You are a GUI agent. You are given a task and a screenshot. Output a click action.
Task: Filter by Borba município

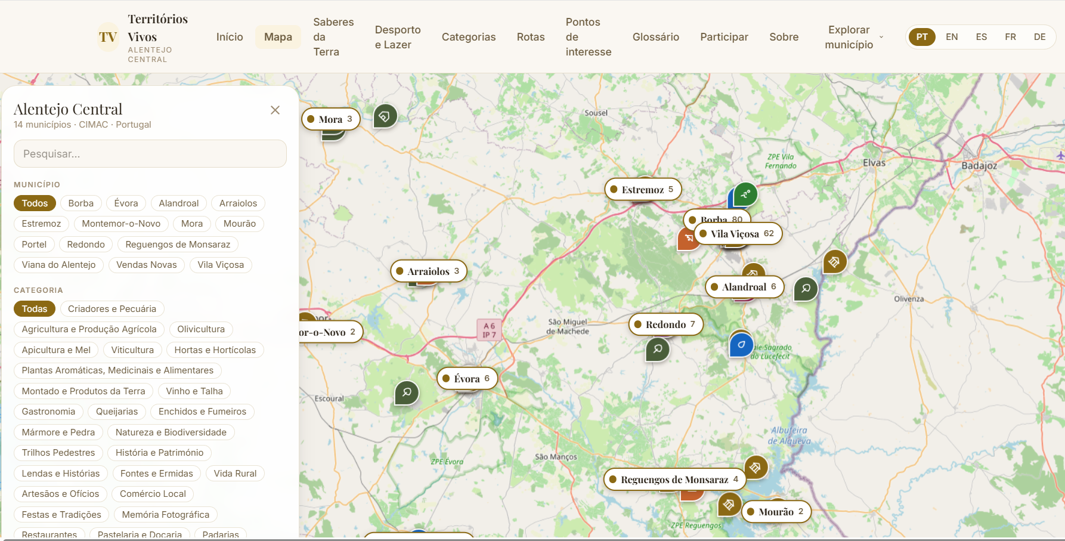[x=81, y=203]
